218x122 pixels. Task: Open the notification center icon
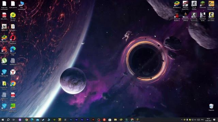(x=214, y=120)
